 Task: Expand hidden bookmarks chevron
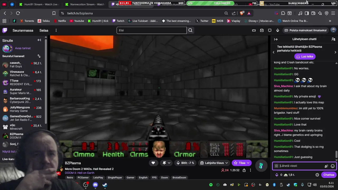tap(330, 21)
